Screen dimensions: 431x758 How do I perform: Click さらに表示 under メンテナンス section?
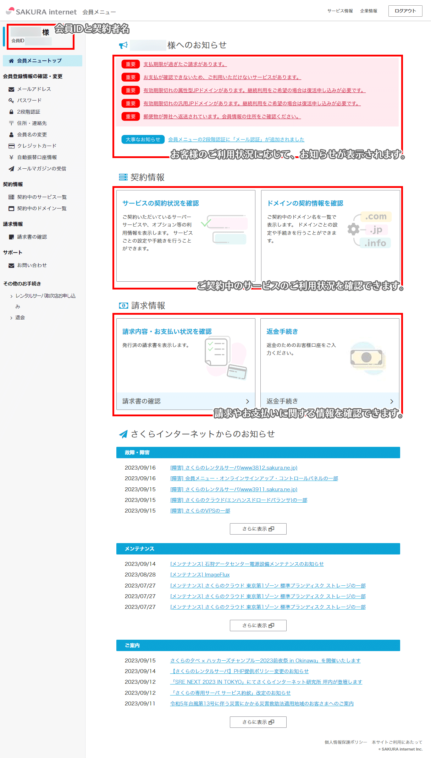click(x=258, y=626)
